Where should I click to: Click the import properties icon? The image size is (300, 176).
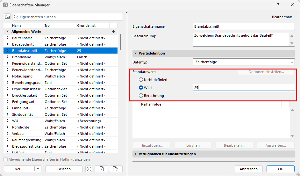[101, 169]
